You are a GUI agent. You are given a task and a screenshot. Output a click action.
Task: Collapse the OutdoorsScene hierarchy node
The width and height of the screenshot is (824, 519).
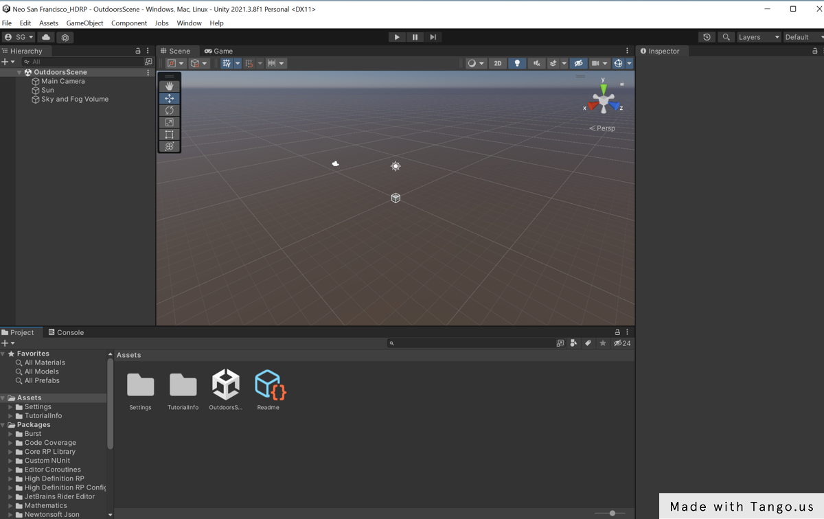click(19, 72)
